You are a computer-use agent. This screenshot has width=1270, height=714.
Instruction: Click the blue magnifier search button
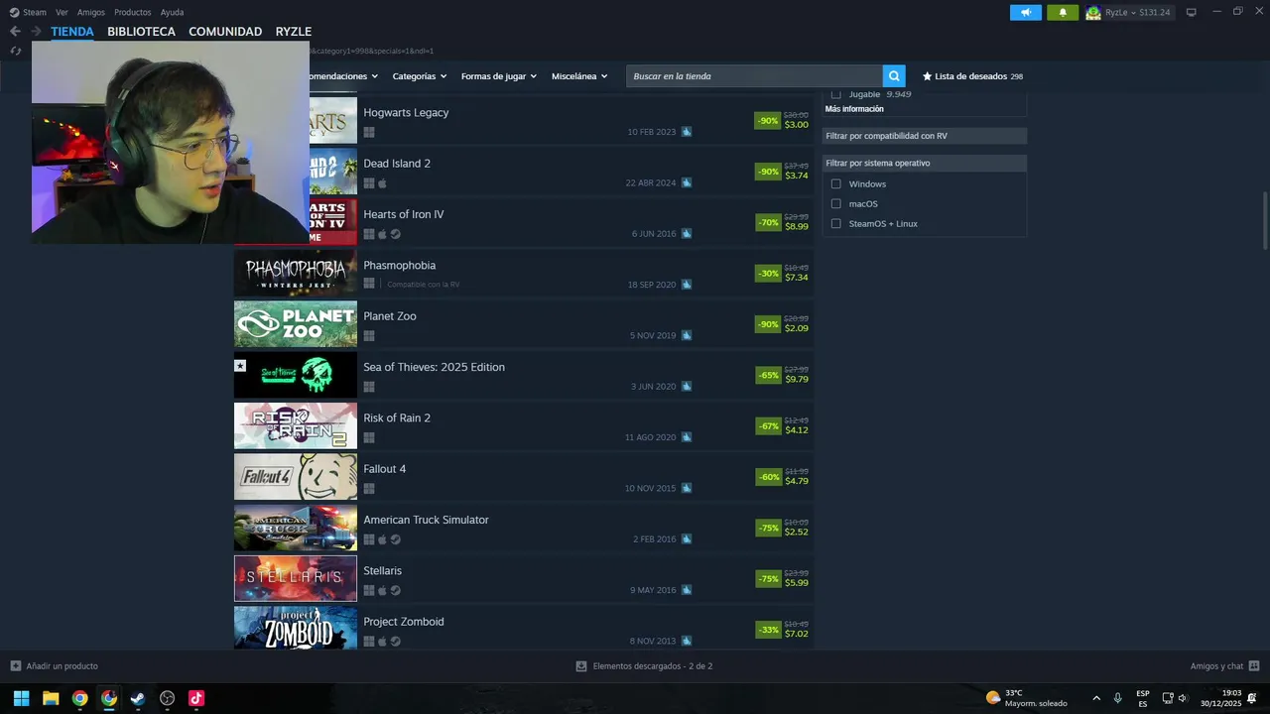click(x=894, y=76)
